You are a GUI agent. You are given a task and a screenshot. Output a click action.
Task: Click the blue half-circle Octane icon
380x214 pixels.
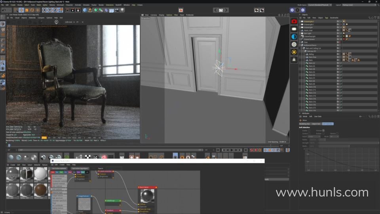point(294,36)
